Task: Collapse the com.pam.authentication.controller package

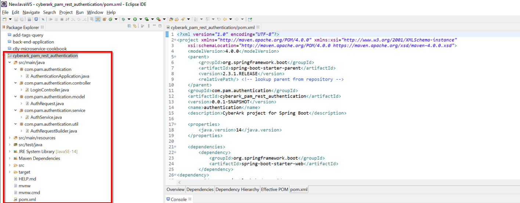Action: [15, 83]
